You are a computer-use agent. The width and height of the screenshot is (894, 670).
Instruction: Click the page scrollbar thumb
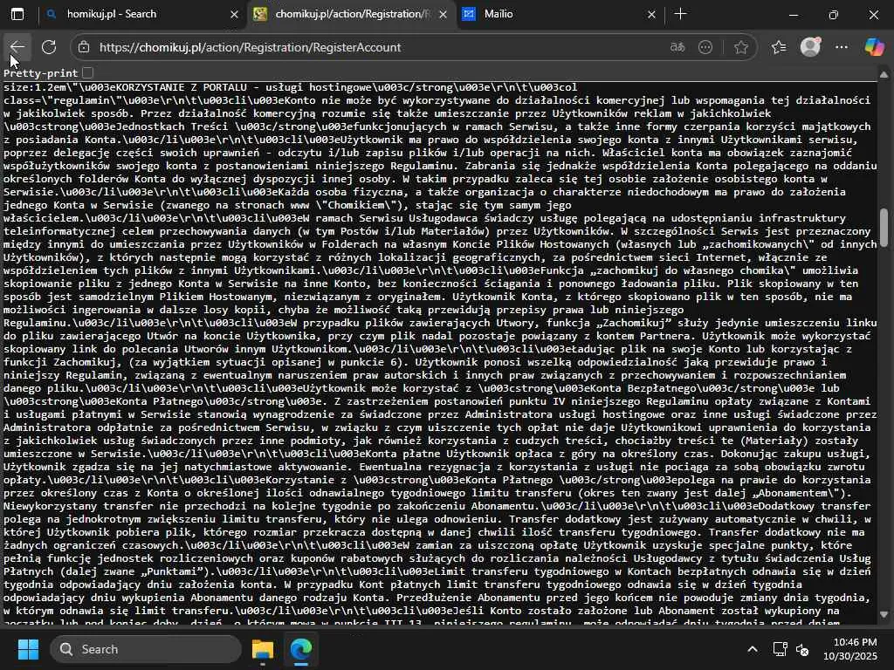[884, 228]
